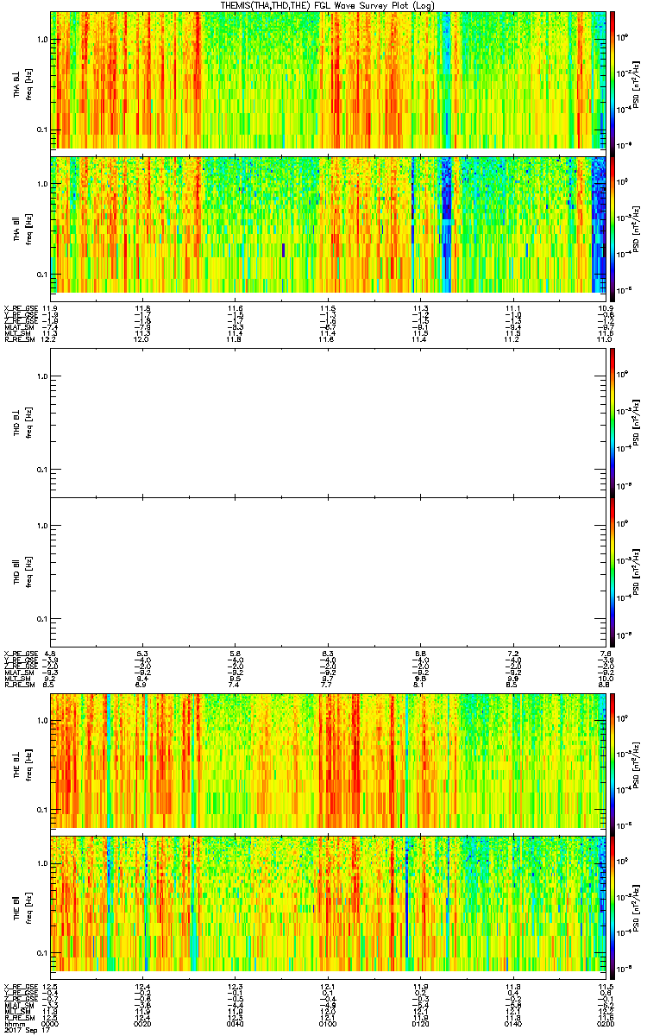
Task: Click the 0100 time tick label
Action: 327,1023
